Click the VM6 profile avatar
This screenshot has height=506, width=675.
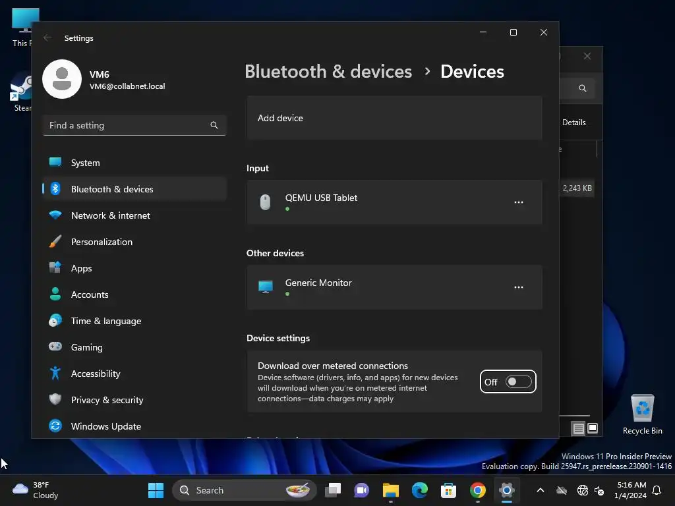[62, 79]
